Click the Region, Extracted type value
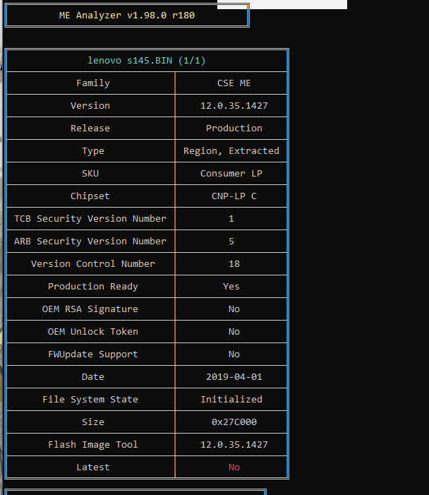Image resolution: width=429 pixels, height=495 pixels. [231, 151]
